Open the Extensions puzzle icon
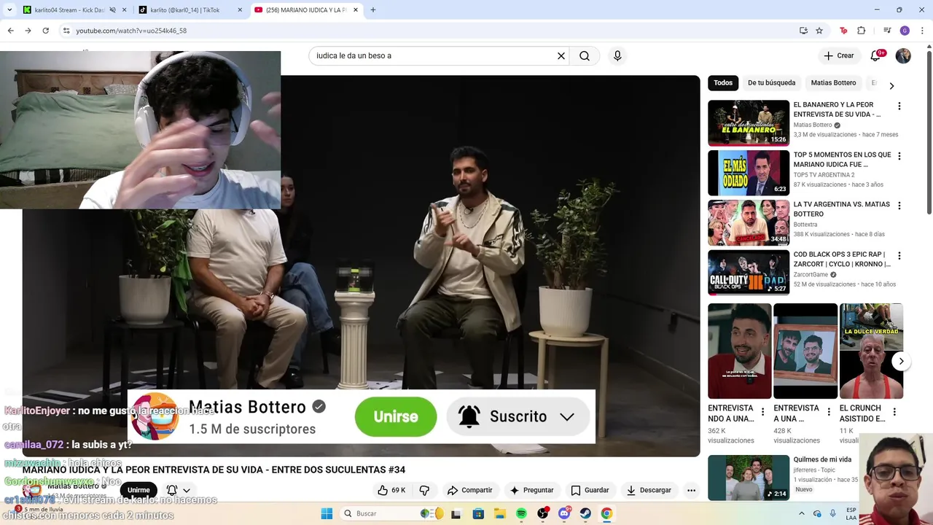 (861, 31)
